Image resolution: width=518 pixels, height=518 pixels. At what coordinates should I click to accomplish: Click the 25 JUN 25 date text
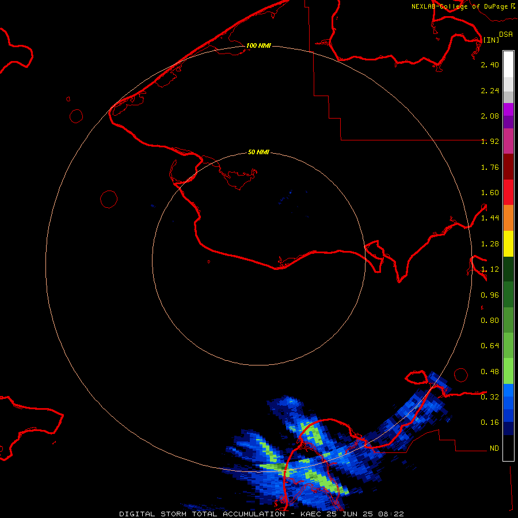[x=349, y=514]
